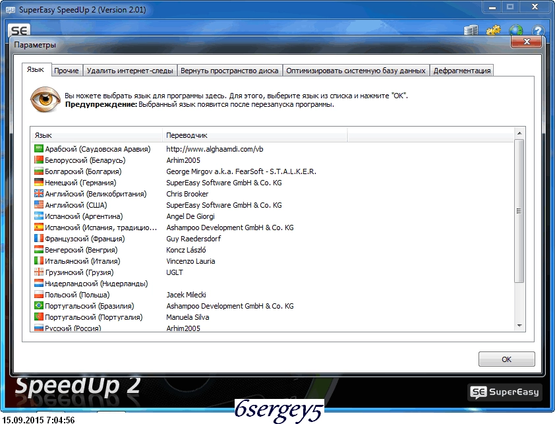Go to the Дефрагментация tab
The image size is (555, 424).
pos(462,71)
